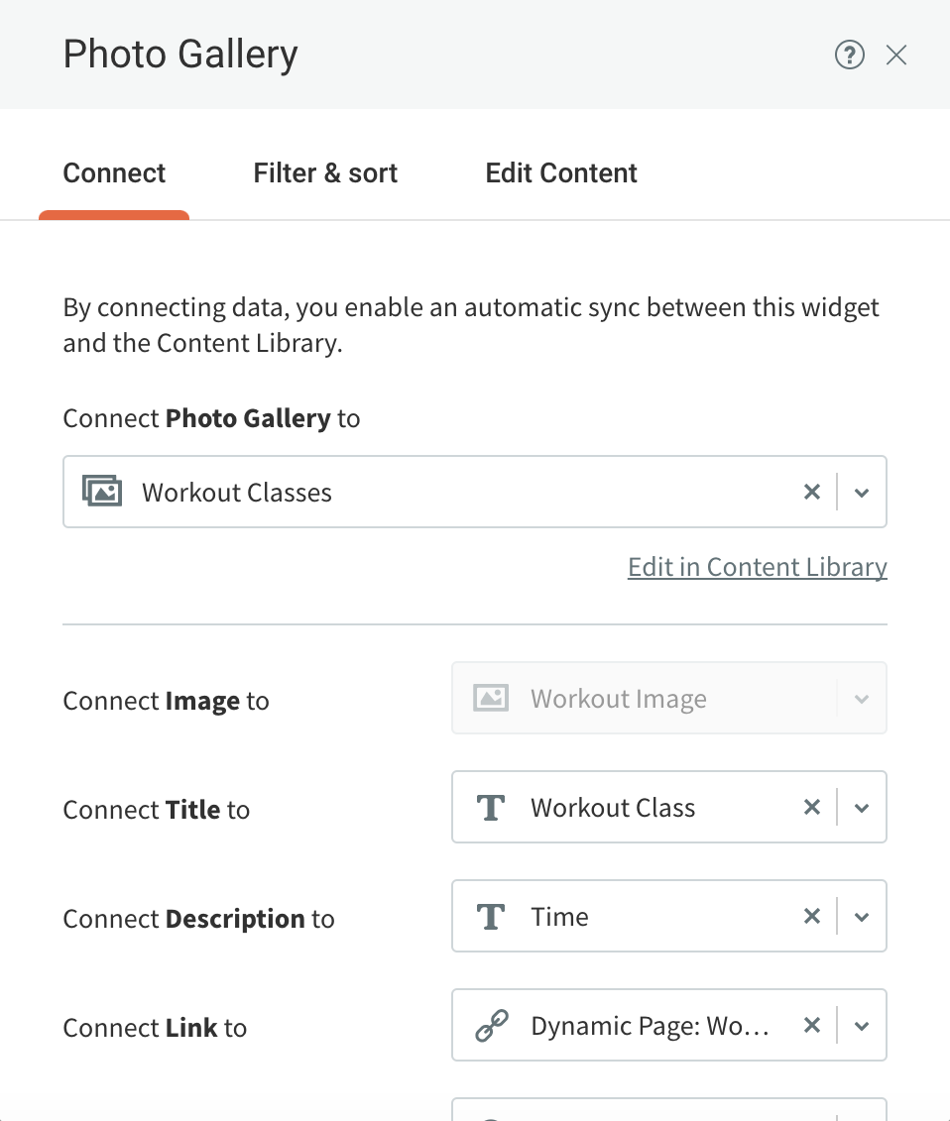
Task: Click the Dynamic Page link field text
Action: (650, 1026)
